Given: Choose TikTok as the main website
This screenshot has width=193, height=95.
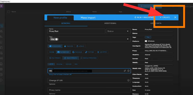Looking at the screenshot, I should [x=90, y=52].
